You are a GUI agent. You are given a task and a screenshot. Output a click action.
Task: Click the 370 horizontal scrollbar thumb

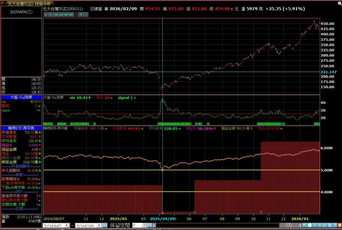(289, 225)
